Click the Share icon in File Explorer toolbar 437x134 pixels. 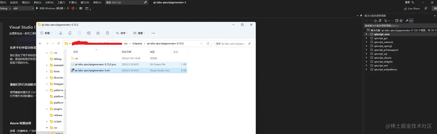click(x=98, y=33)
